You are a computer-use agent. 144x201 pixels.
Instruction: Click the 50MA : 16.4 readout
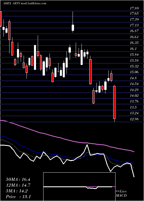(x=18, y=179)
